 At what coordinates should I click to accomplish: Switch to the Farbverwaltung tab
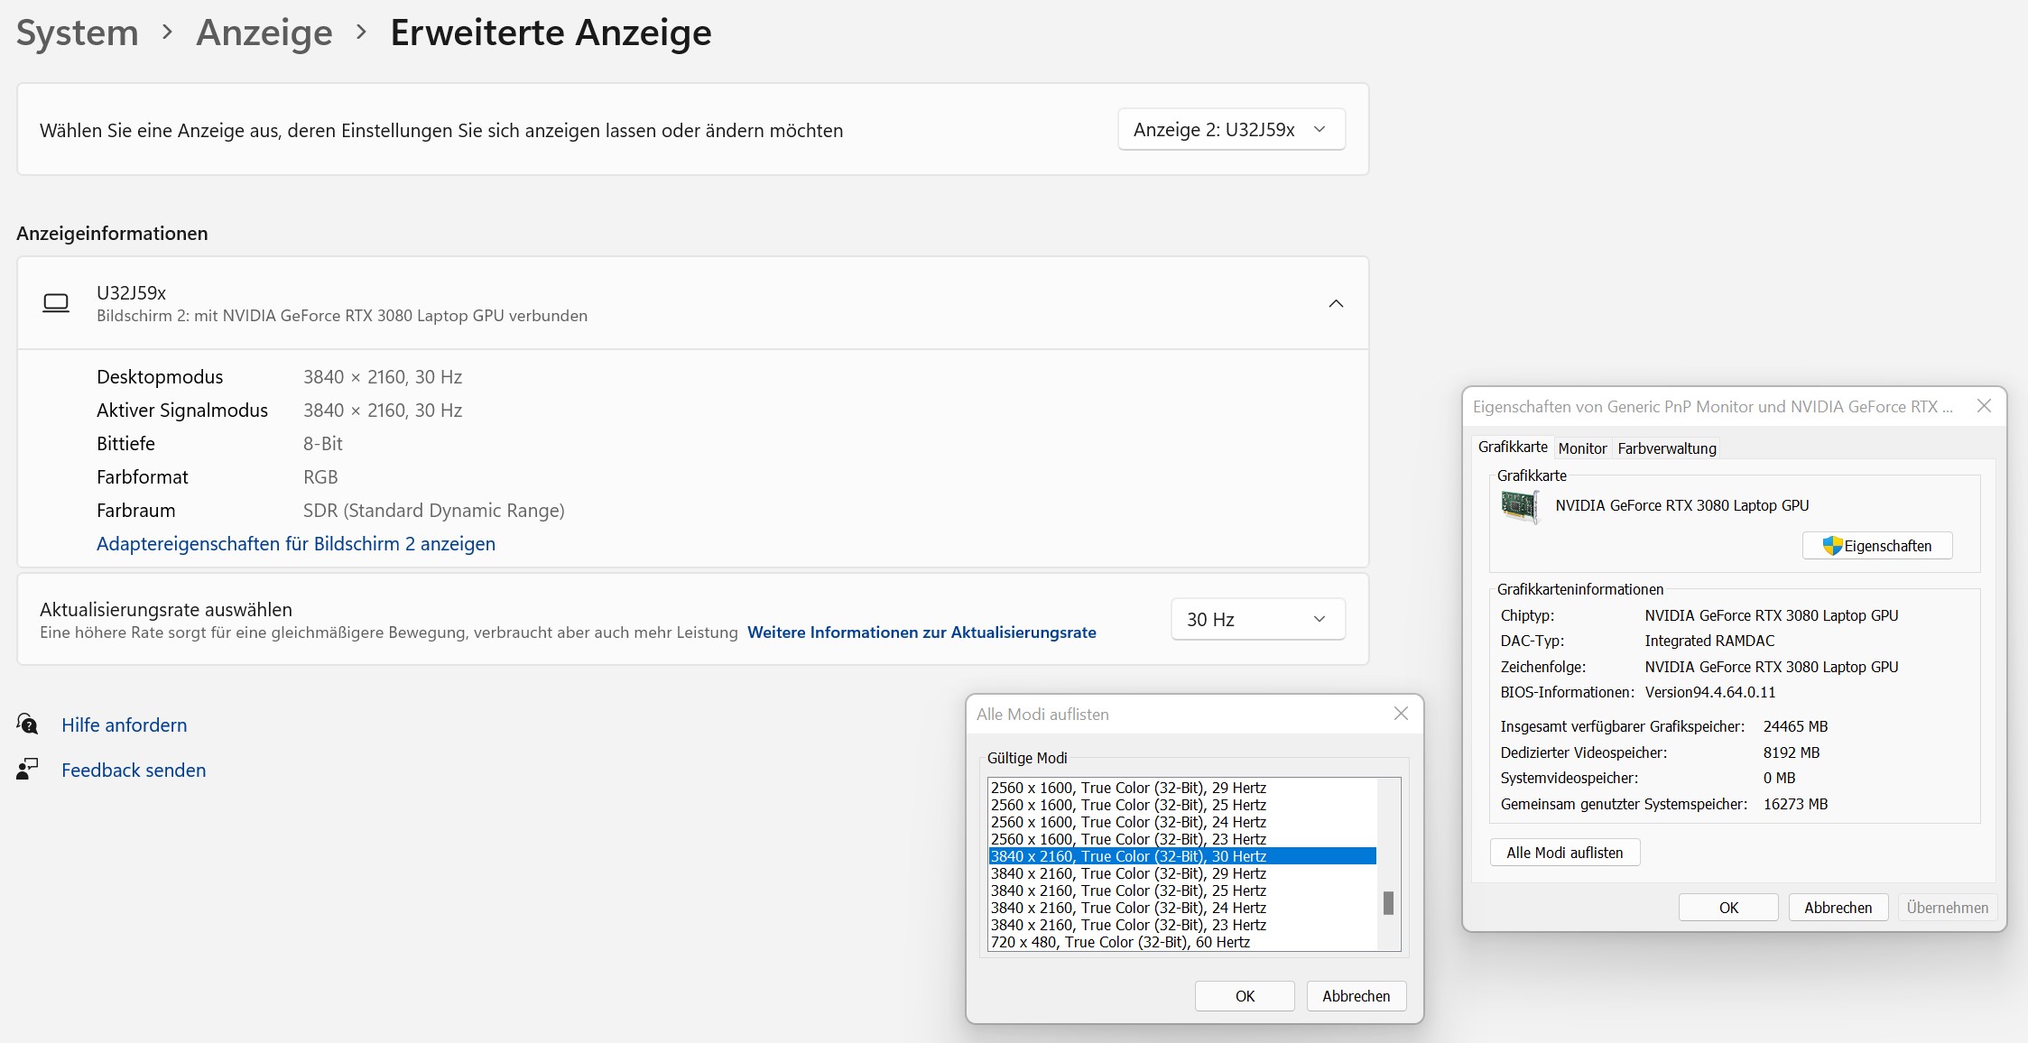pyautogui.click(x=1666, y=448)
